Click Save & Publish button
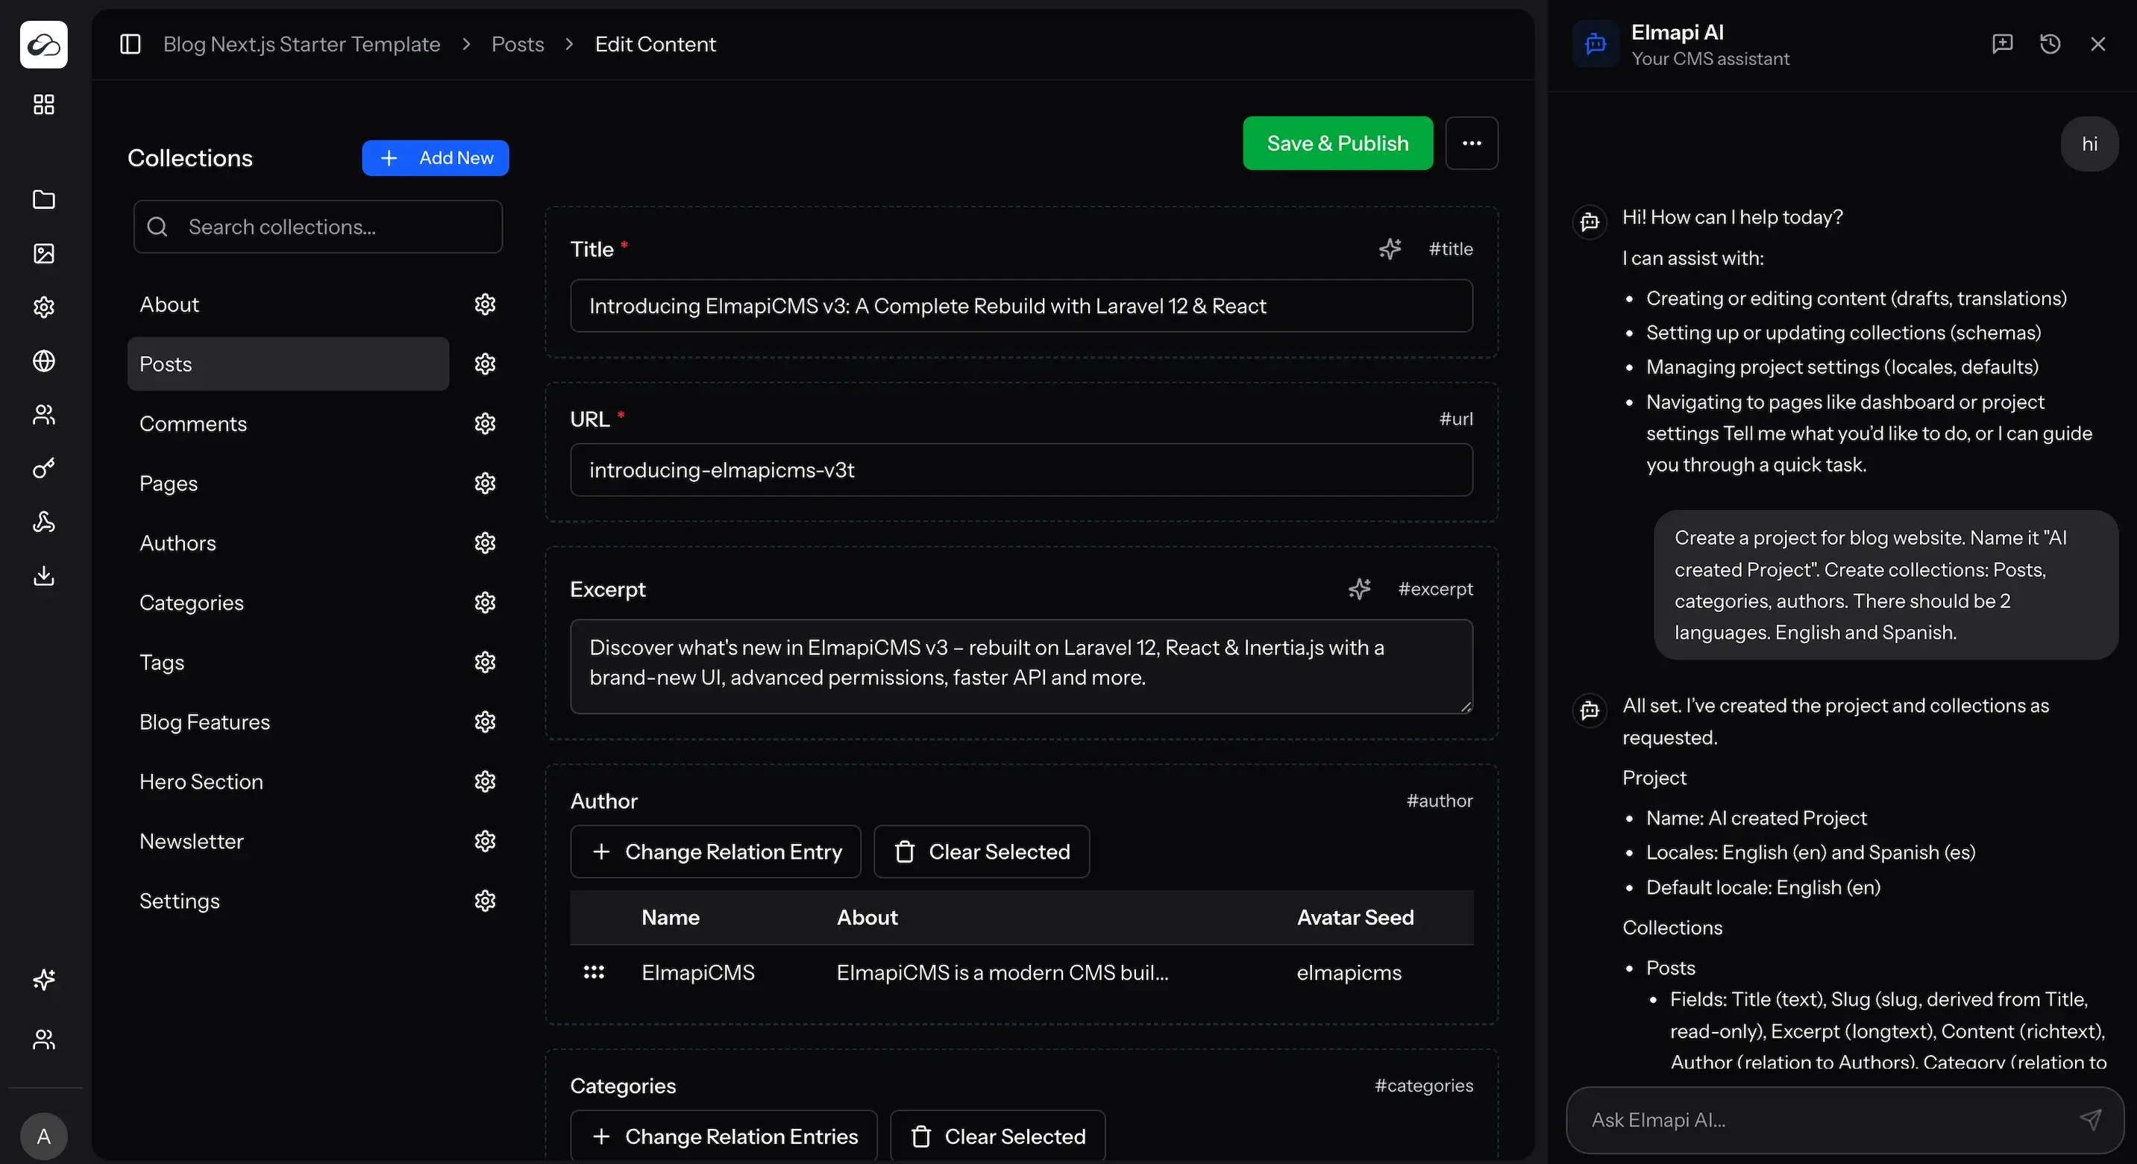The height and width of the screenshot is (1164, 2137). 1337,143
